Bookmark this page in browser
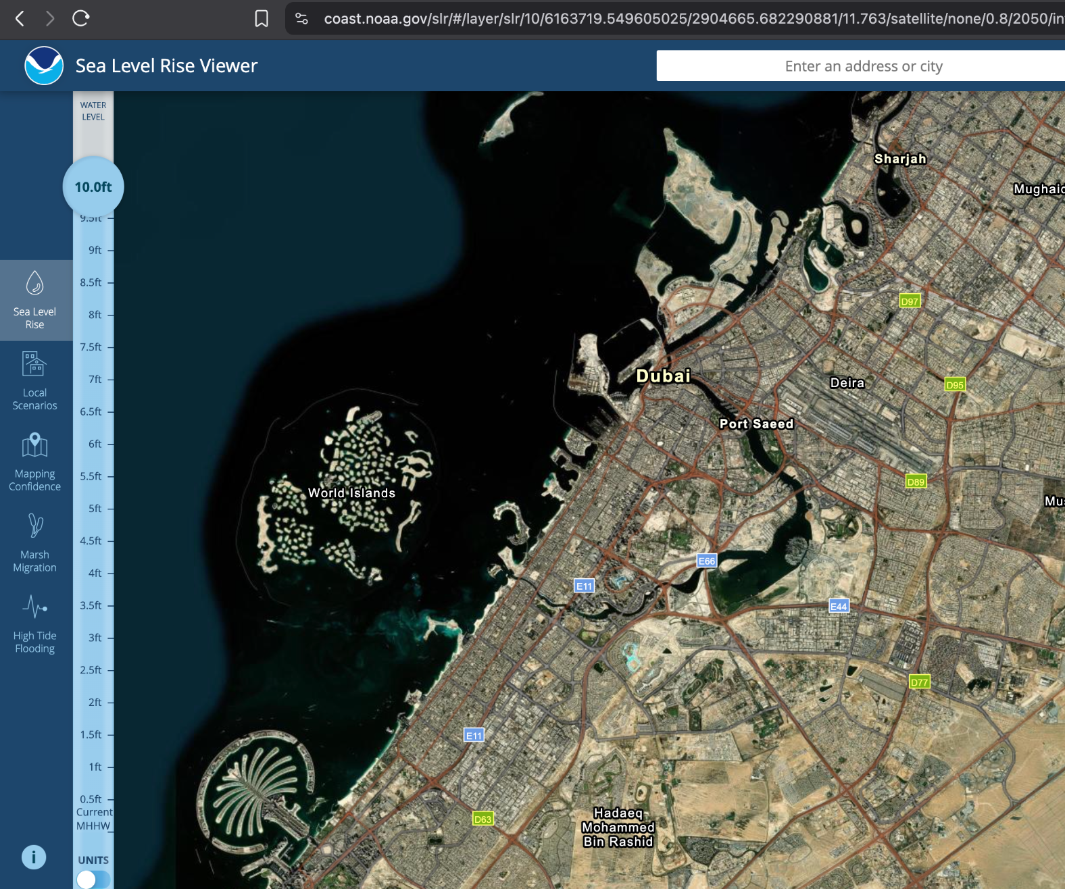The image size is (1065, 889). 262,18
